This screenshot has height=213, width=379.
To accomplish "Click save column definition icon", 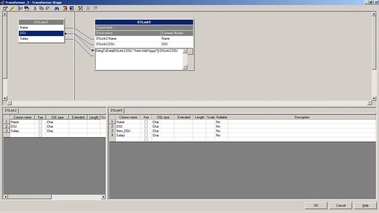I will coord(72,8).
